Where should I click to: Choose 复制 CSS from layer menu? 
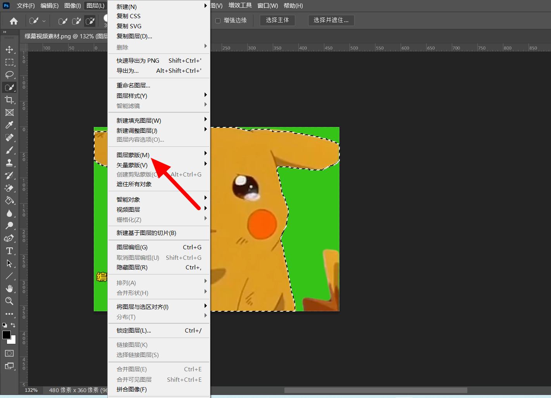tap(159, 16)
